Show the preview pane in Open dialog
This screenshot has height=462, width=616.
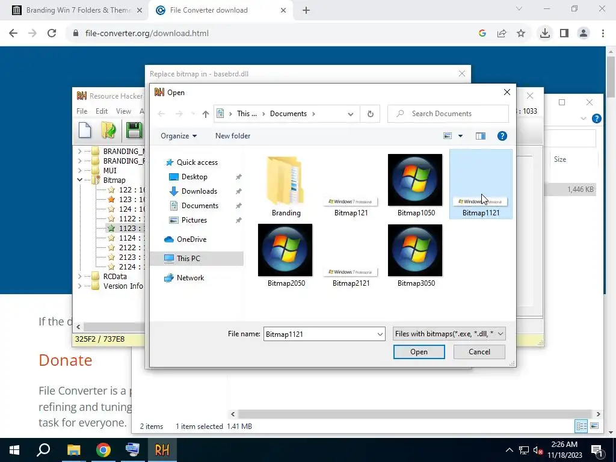481,136
